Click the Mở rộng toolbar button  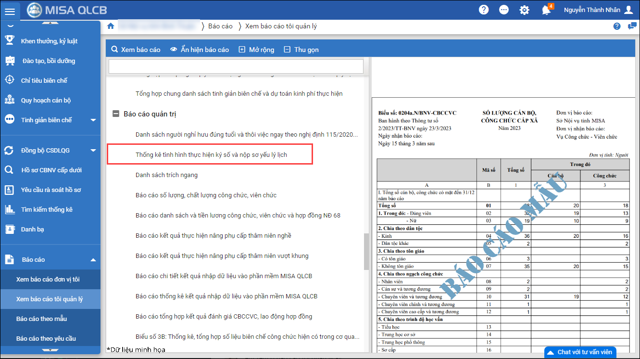click(256, 50)
